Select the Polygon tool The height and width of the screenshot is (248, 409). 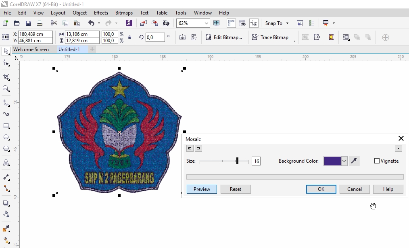(6, 149)
